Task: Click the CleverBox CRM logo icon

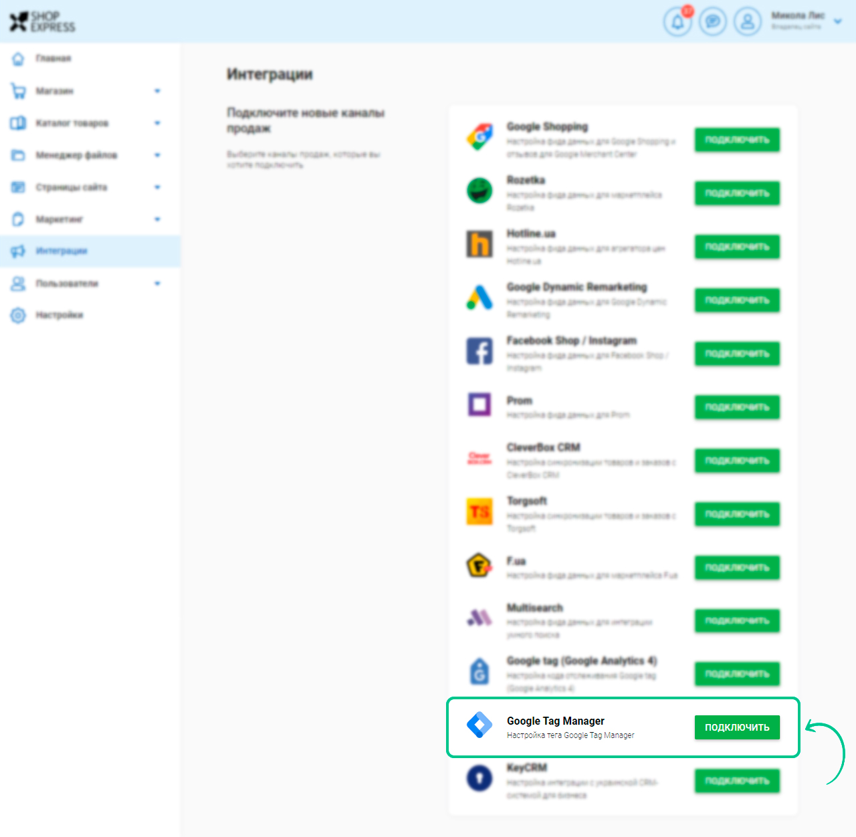Action: pyautogui.click(x=479, y=458)
